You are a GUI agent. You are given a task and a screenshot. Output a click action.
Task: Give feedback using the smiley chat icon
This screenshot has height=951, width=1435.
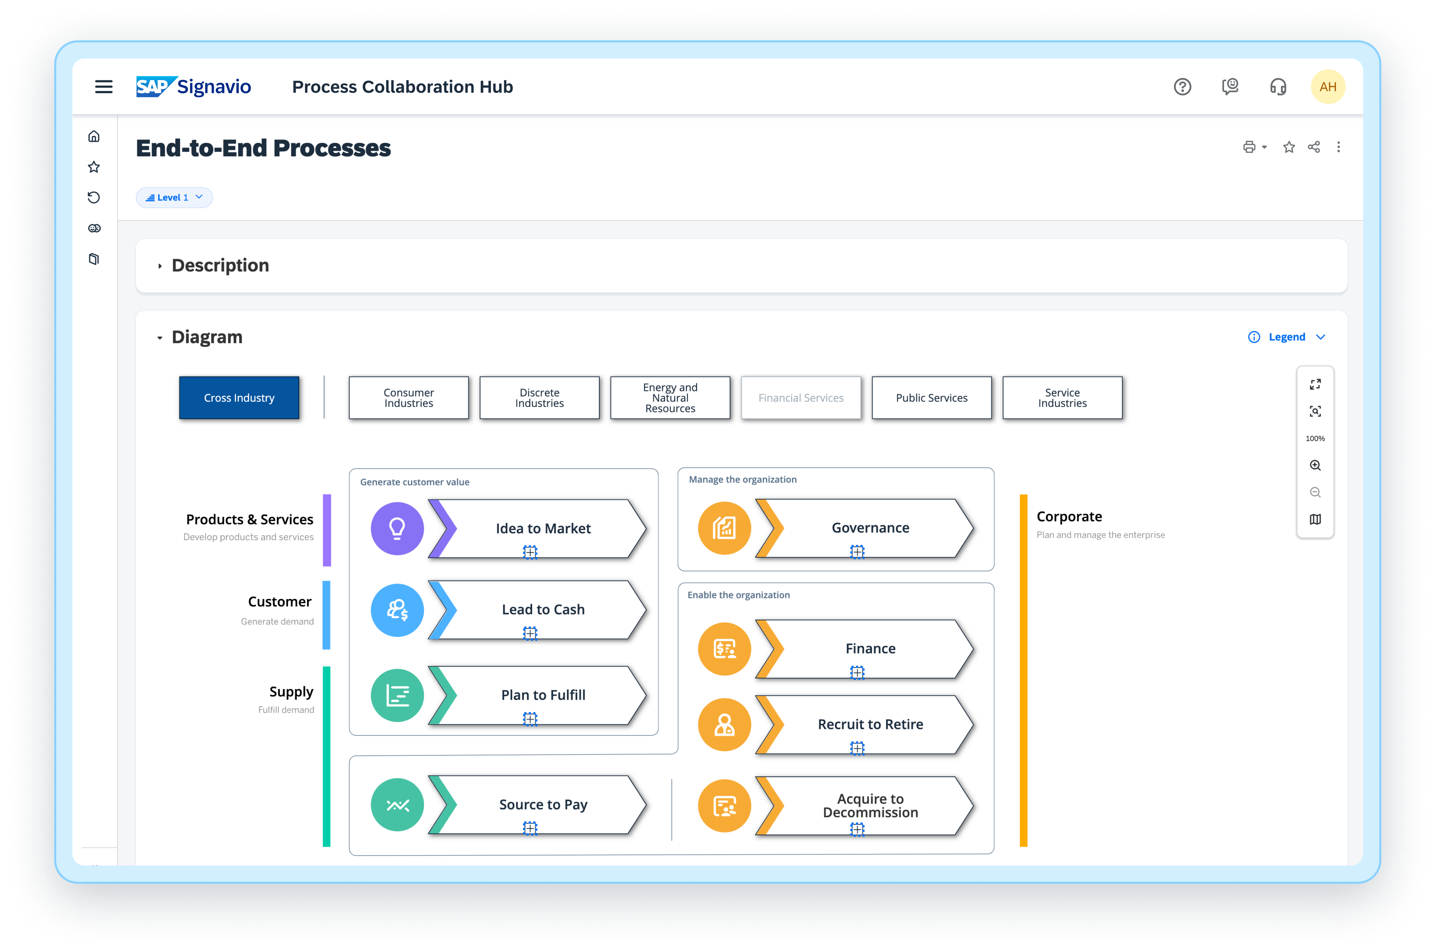coord(1230,87)
